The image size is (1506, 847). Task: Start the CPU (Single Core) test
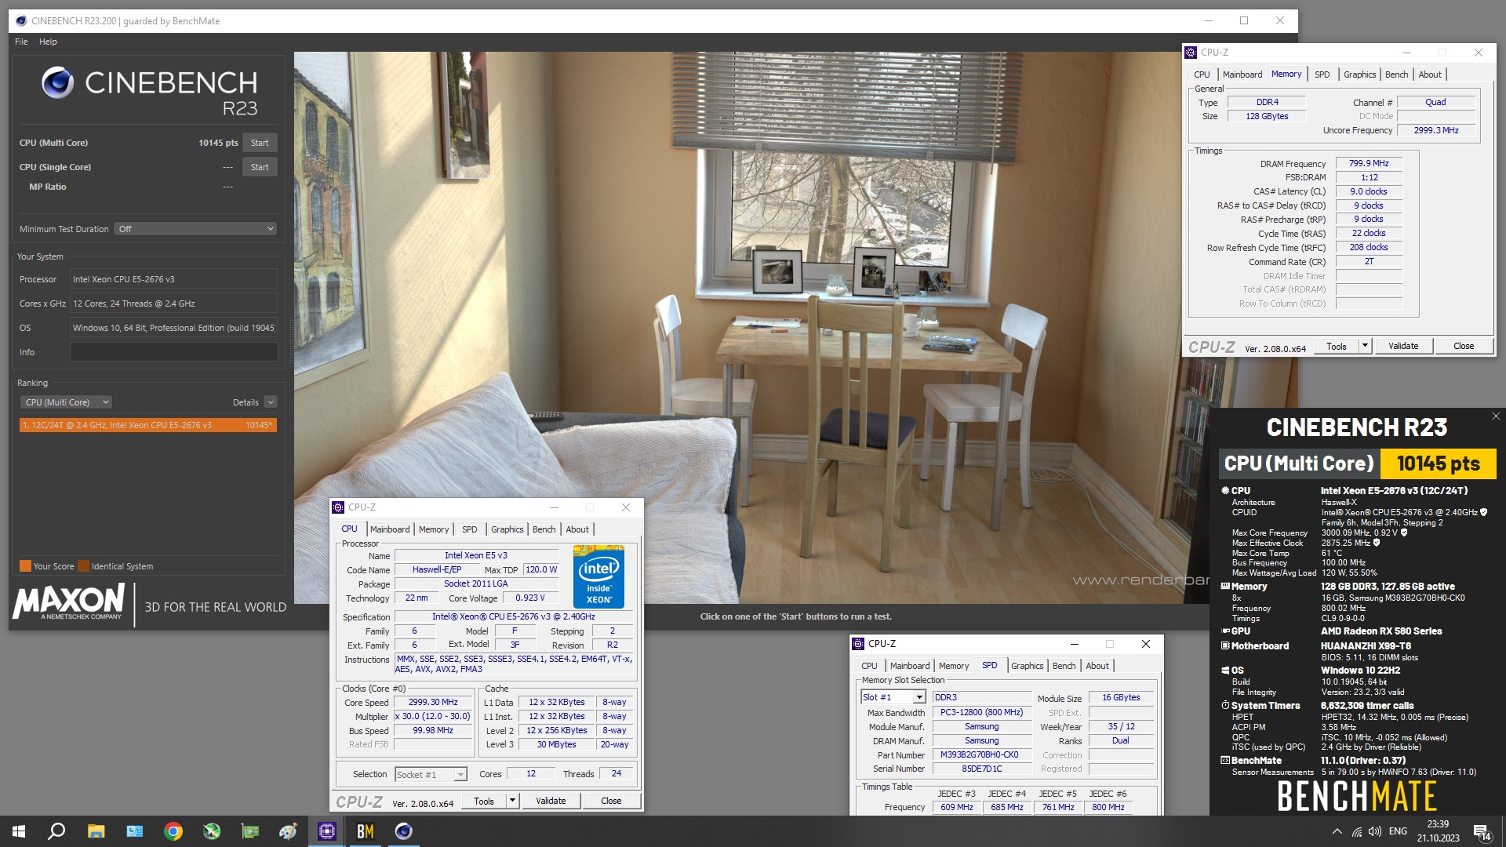coord(260,167)
